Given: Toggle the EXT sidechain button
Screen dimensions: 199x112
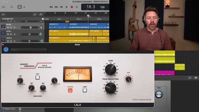Looking at the screenshot, I should pos(38,77).
